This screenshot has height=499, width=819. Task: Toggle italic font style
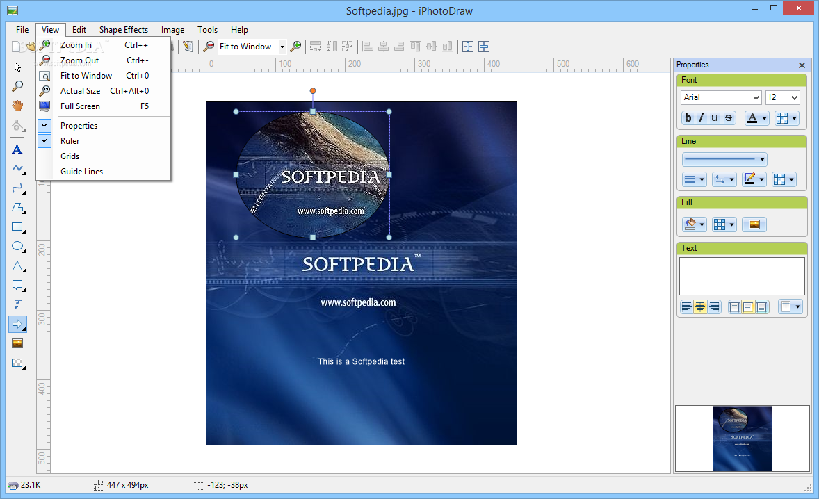[702, 118]
